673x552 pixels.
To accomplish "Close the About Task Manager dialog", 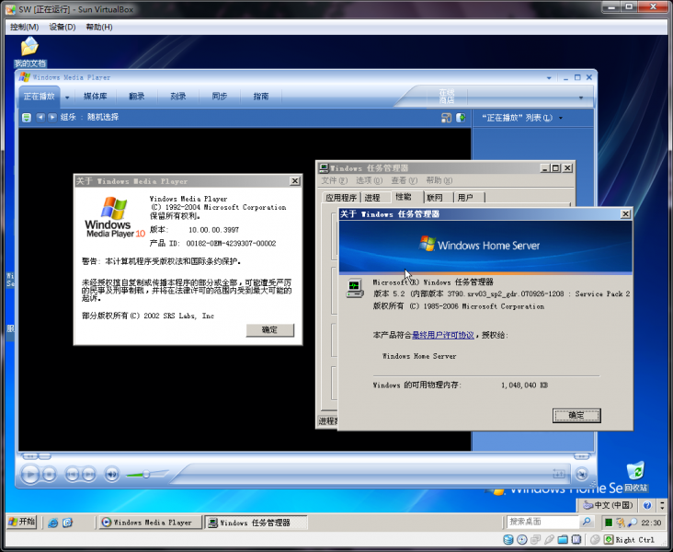I will click(626, 214).
